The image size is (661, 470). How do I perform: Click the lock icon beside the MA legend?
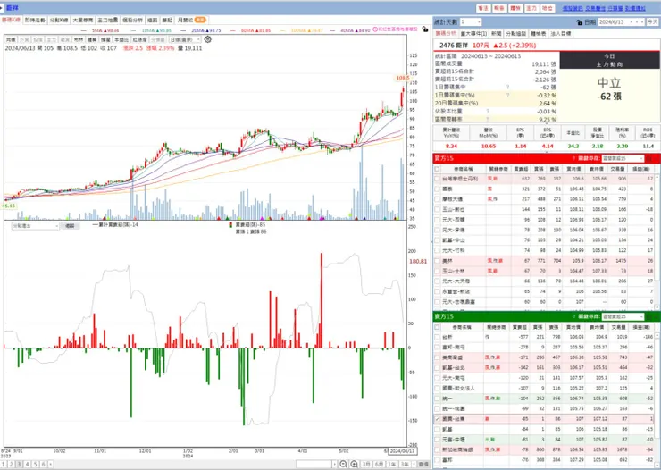(x=425, y=29)
